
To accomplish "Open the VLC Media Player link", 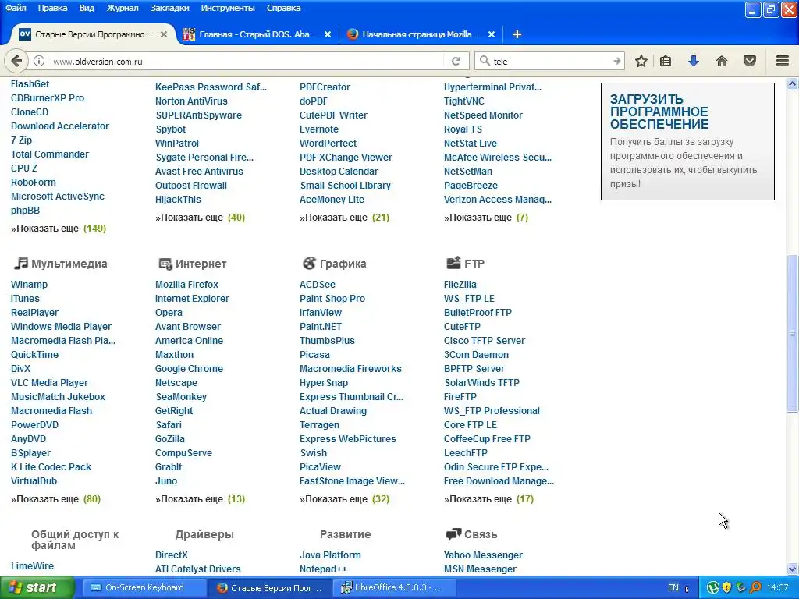I will click(x=49, y=383).
